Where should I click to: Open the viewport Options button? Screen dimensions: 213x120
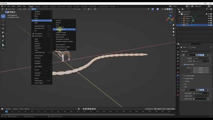pos(172,12)
